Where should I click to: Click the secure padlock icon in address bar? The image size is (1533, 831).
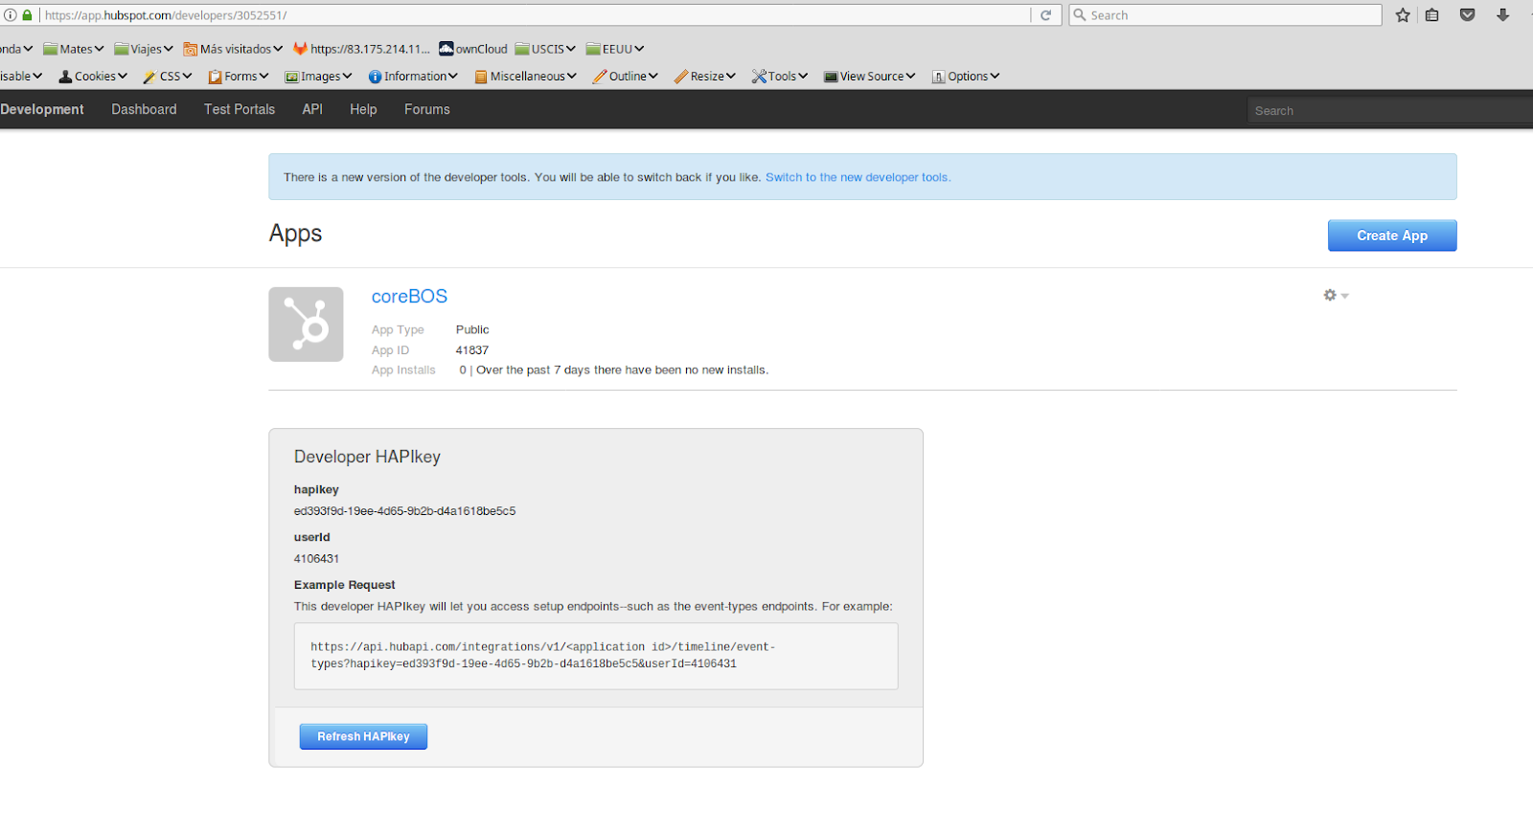point(27,15)
